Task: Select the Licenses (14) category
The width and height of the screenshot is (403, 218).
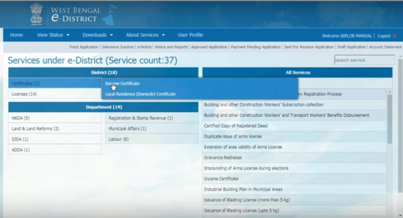Action: coord(24,94)
